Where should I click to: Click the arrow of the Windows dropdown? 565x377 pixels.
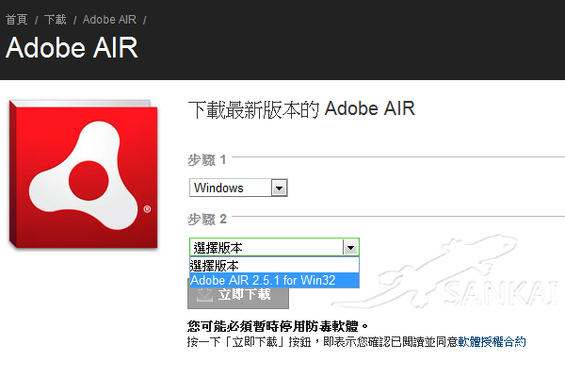[279, 188]
